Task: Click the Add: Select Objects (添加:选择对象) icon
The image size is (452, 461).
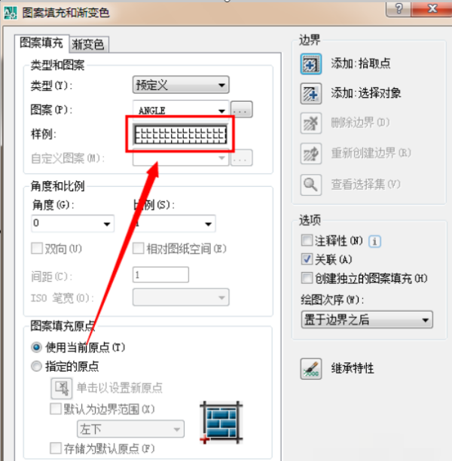Action: (x=311, y=94)
